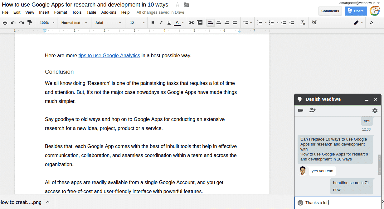This screenshot has height=209, width=384.
Task: Add people to the chat
Action: [312, 110]
